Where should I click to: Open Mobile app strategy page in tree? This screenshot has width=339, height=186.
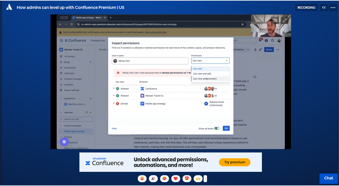click(74, 131)
